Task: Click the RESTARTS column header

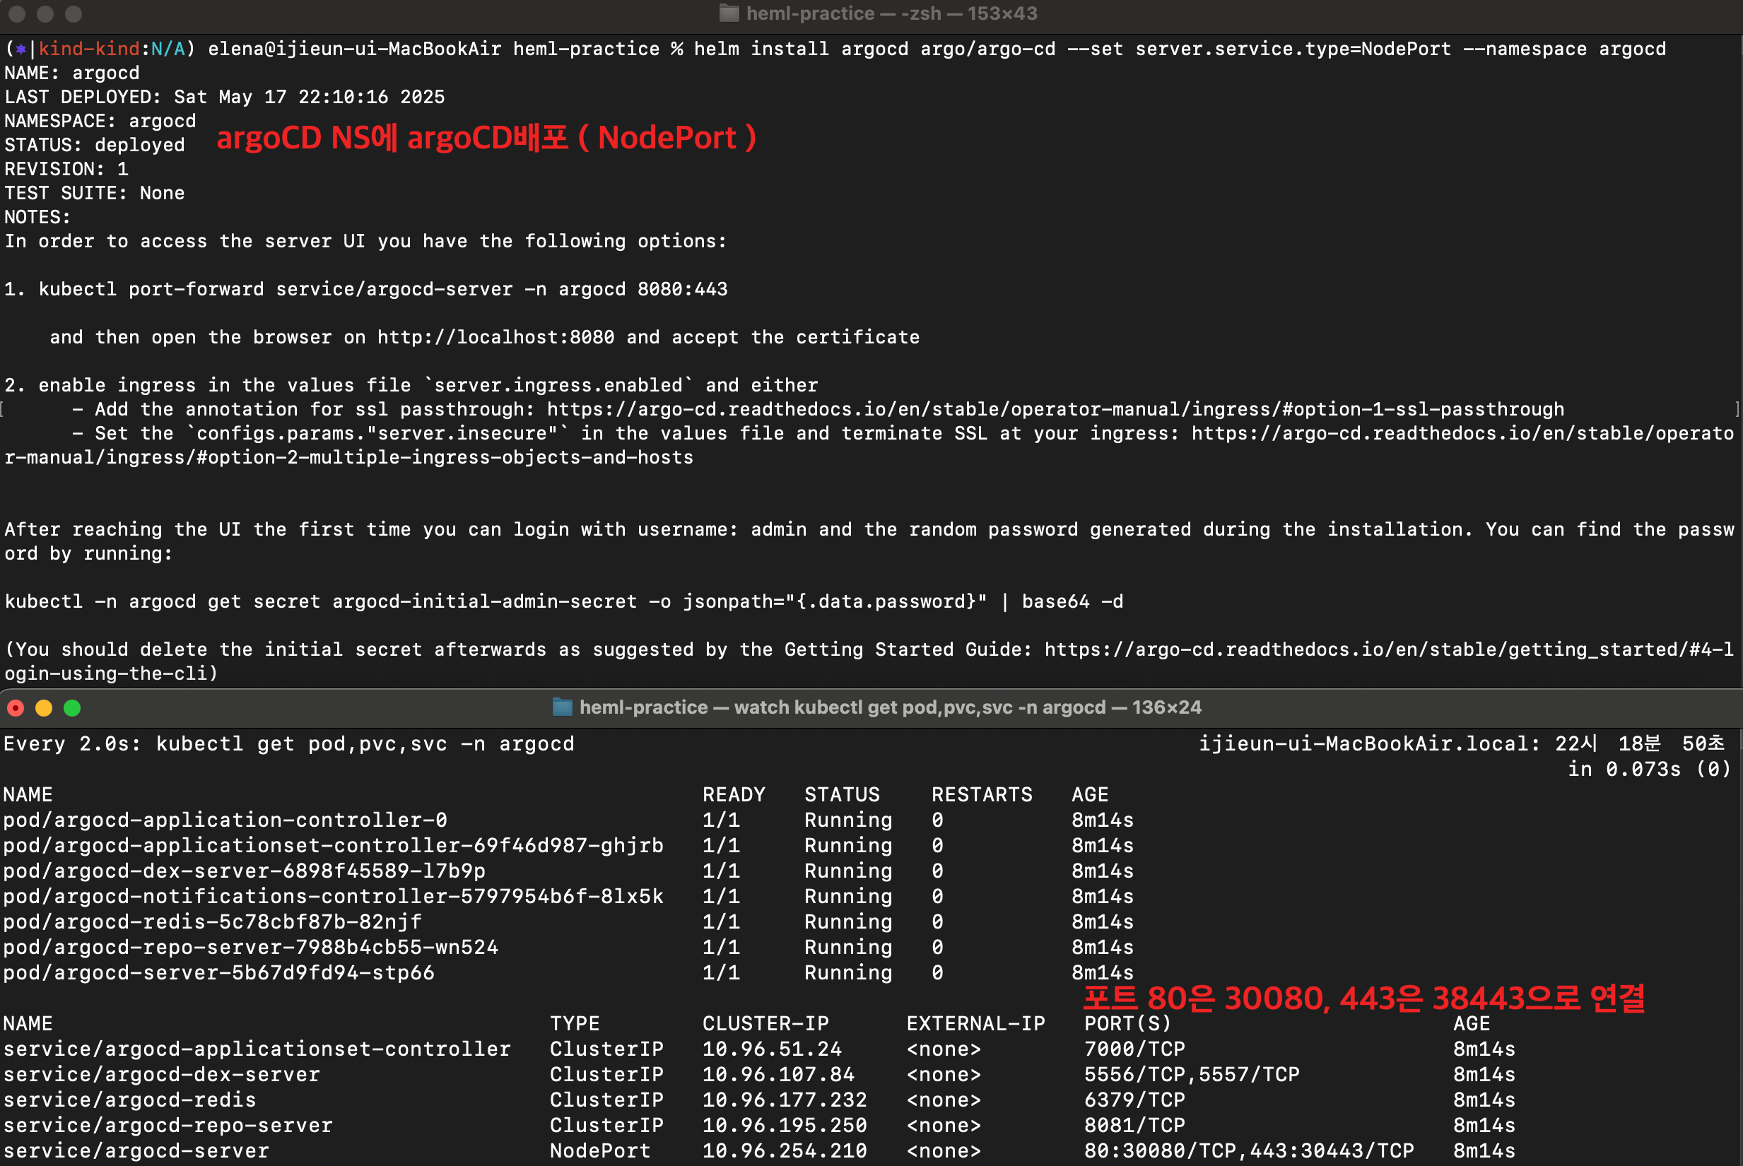Action: (982, 794)
